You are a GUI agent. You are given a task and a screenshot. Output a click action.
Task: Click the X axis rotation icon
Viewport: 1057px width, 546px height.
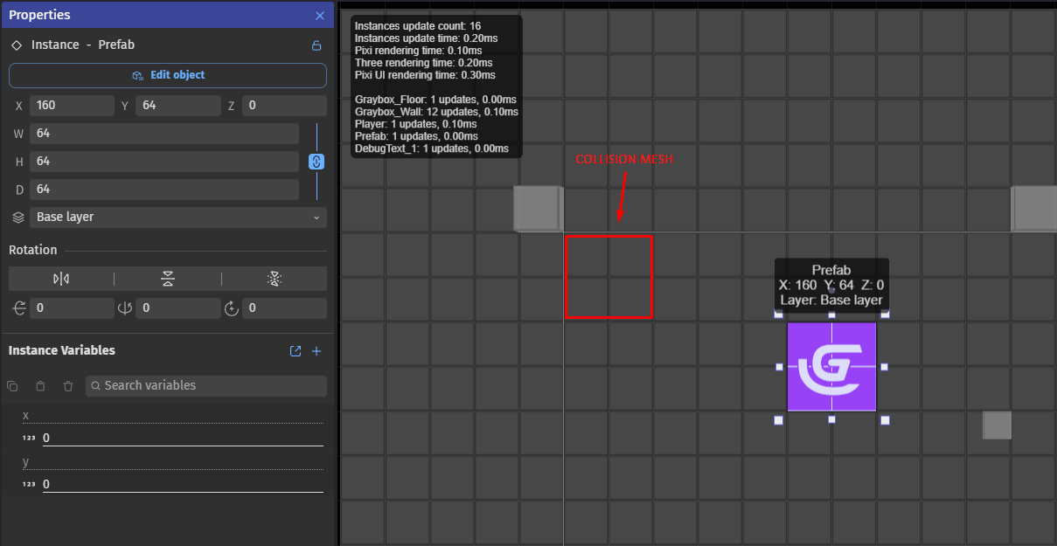[18, 308]
